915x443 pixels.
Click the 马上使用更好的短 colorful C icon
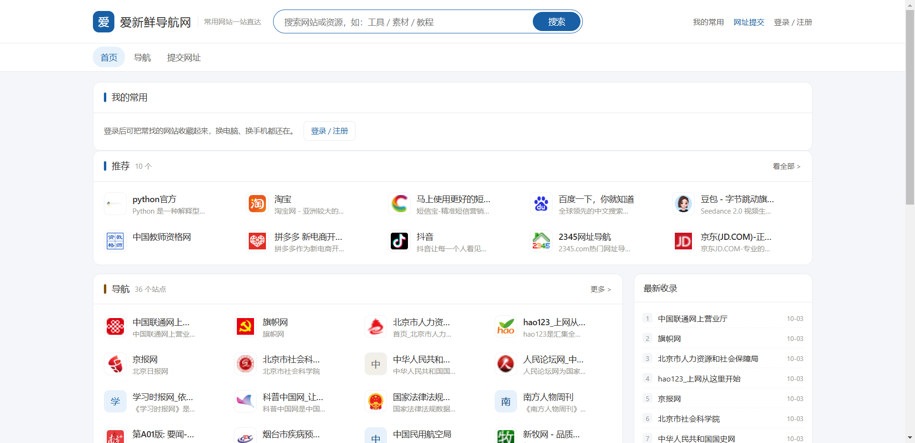coord(399,204)
